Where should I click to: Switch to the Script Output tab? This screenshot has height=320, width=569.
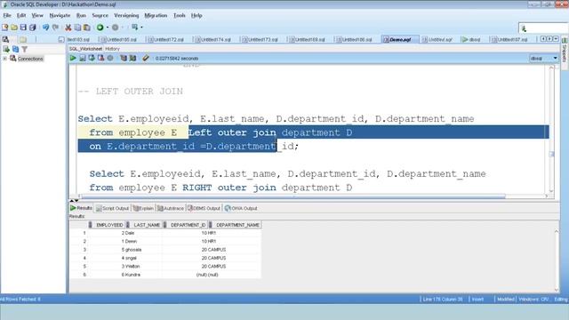(113, 208)
